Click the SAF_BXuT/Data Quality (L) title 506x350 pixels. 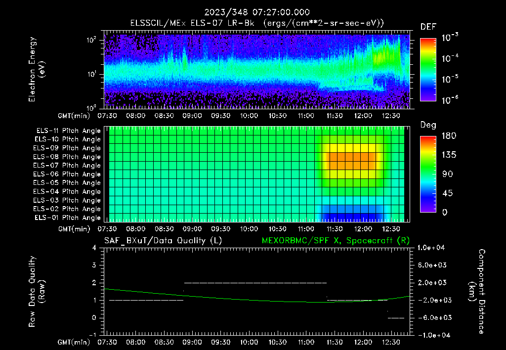[x=163, y=241]
